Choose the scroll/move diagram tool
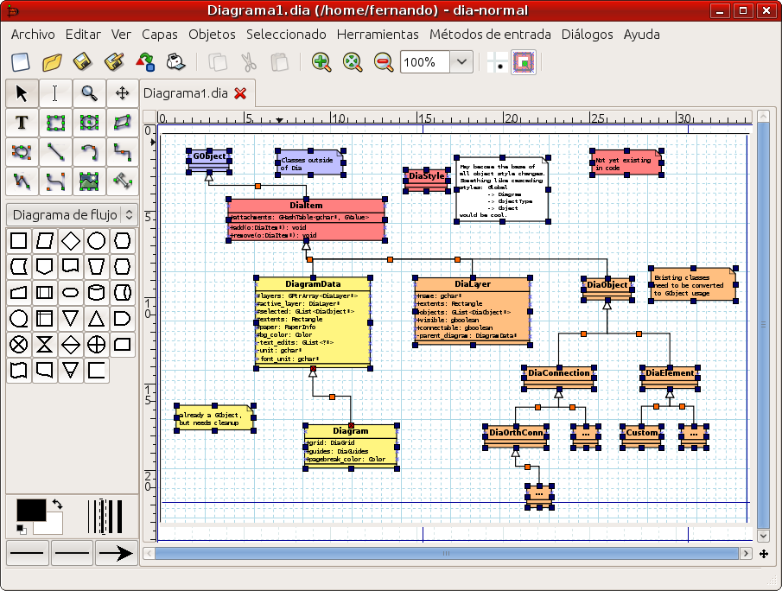Viewport: 782px width, 591px height. point(122,92)
